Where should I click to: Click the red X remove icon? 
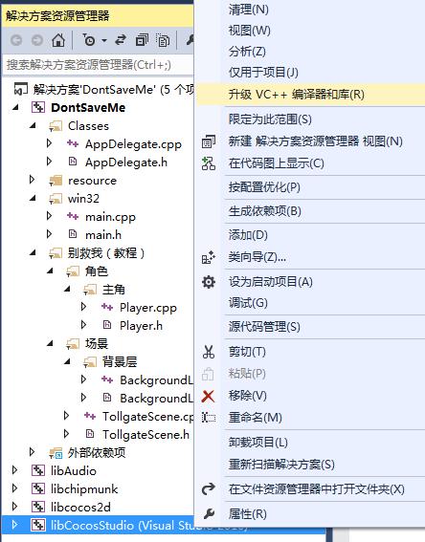pos(208,396)
